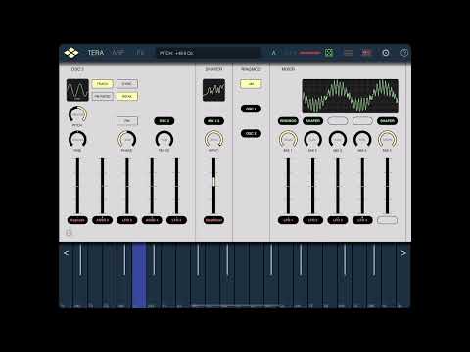Image resolution: width=470 pixels, height=352 pixels.
Task: Click the OSC 2 Phase knob
Action: [127, 140]
